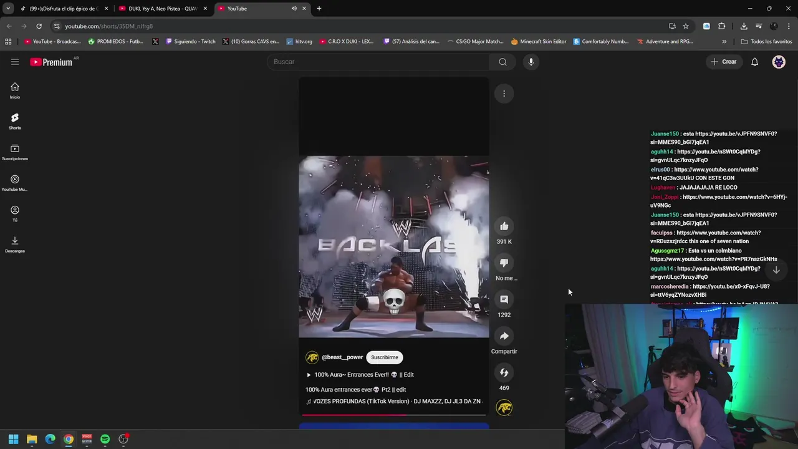Open OBS Studio from taskbar
Screen dimensions: 798x449
point(123,439)
